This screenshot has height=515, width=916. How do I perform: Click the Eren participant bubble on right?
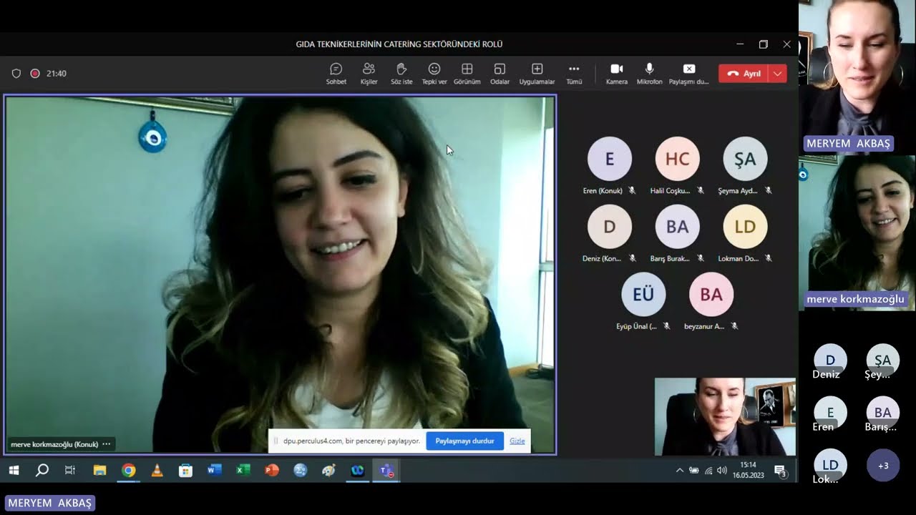[830, 413]
